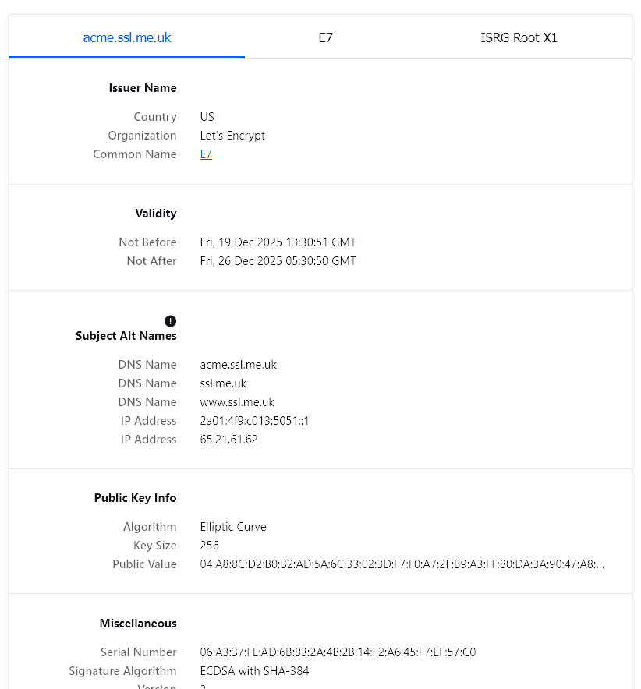Click the Key Size value 256
The image size is (641, 689).
[x=210, y=546]
